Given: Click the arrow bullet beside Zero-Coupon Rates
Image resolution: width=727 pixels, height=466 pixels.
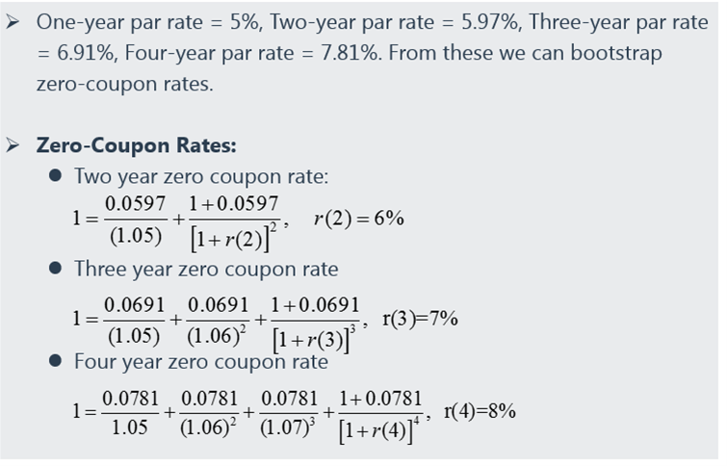Looking at the screenshot, I should pos(13,145).
